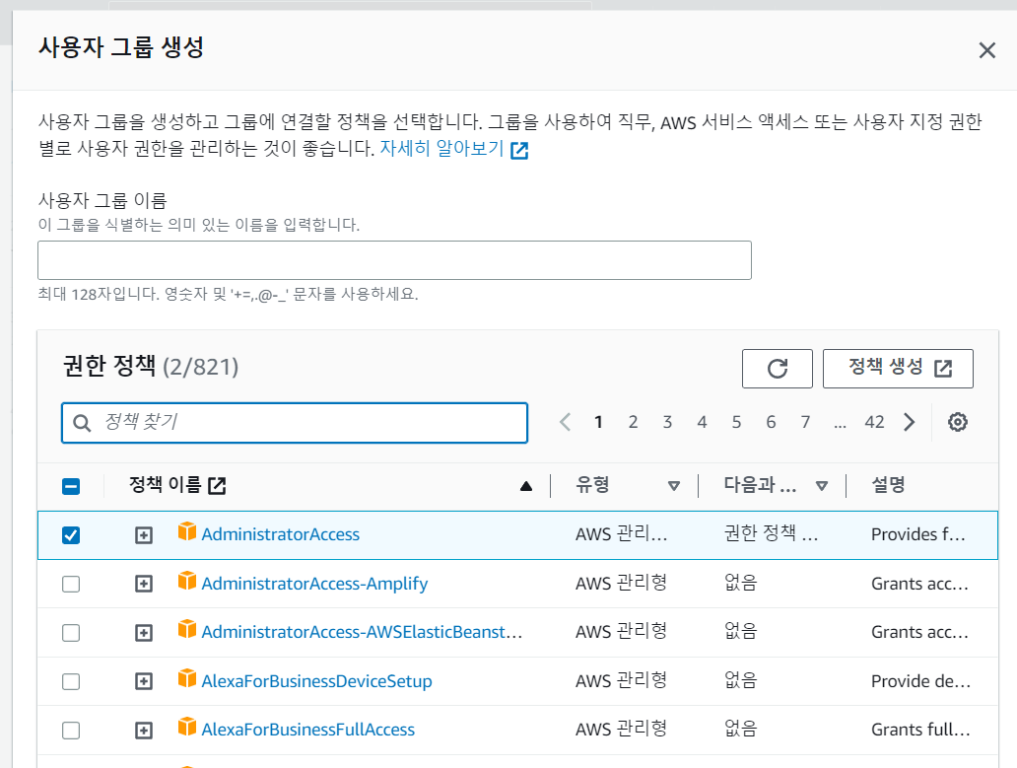Focus the 정책 찾기 search box

(295, 423)
